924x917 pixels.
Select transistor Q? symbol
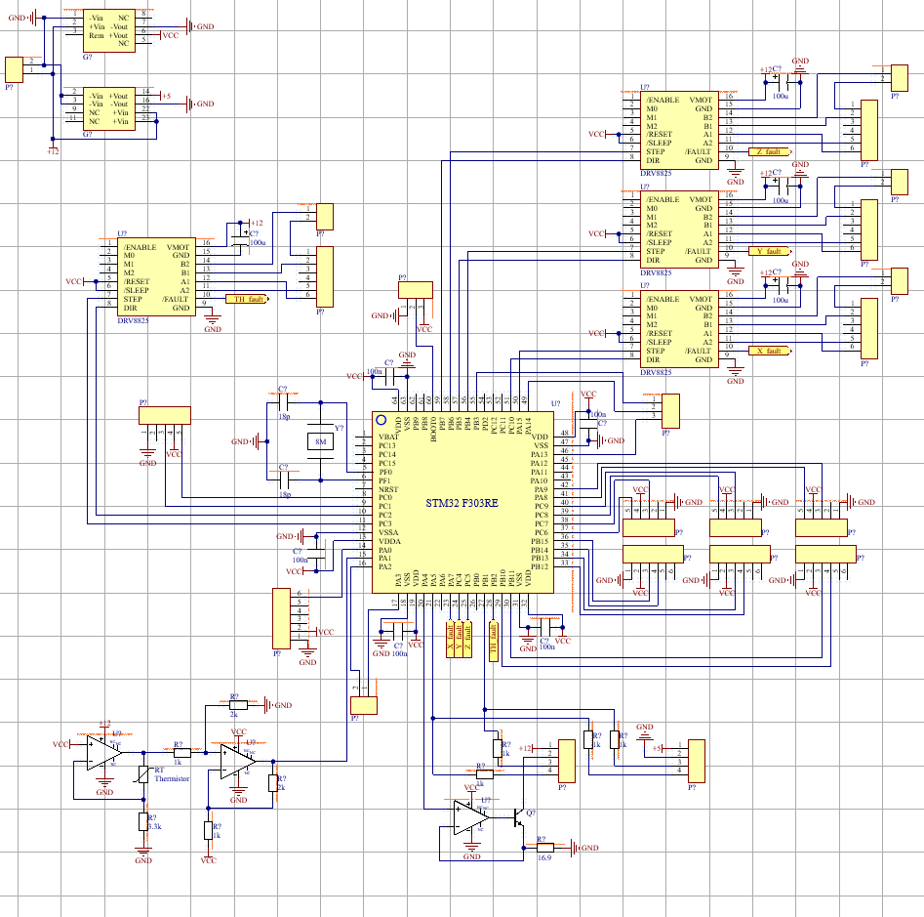518,817
